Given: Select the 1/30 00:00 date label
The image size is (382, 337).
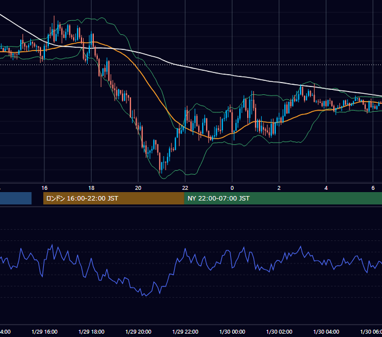Looking at the screenshot, I should click(x=232, y=331).
